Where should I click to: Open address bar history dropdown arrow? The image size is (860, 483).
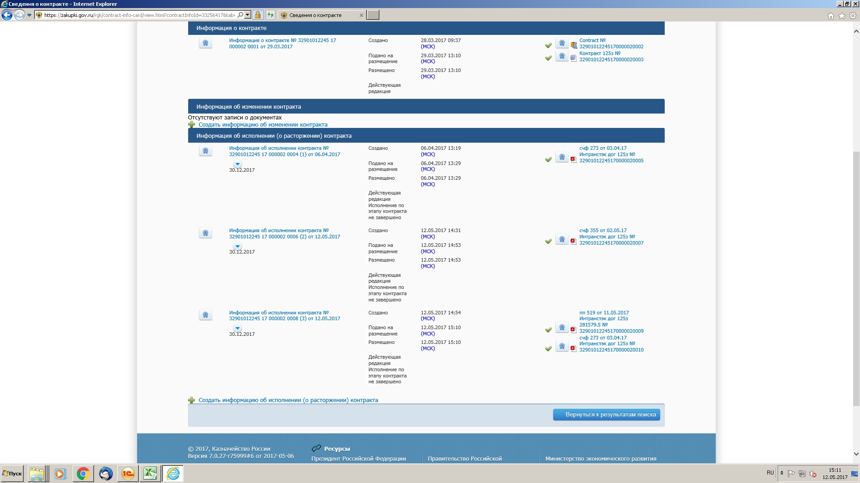[247, 15]
